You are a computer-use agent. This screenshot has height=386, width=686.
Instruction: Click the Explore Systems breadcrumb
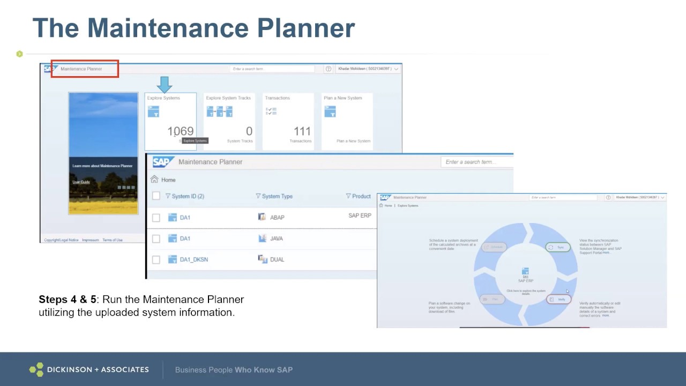coord(408,205)
